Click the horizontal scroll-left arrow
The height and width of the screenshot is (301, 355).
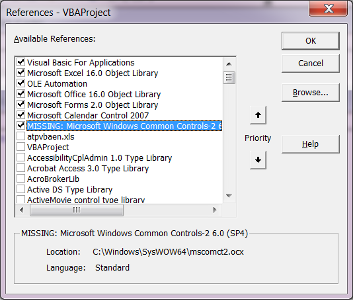coord(22,211)
